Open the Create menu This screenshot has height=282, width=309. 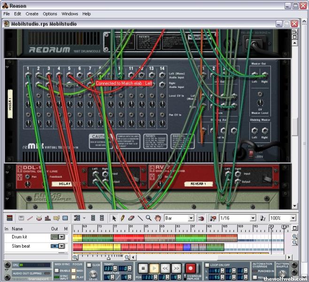coord(32,14)
